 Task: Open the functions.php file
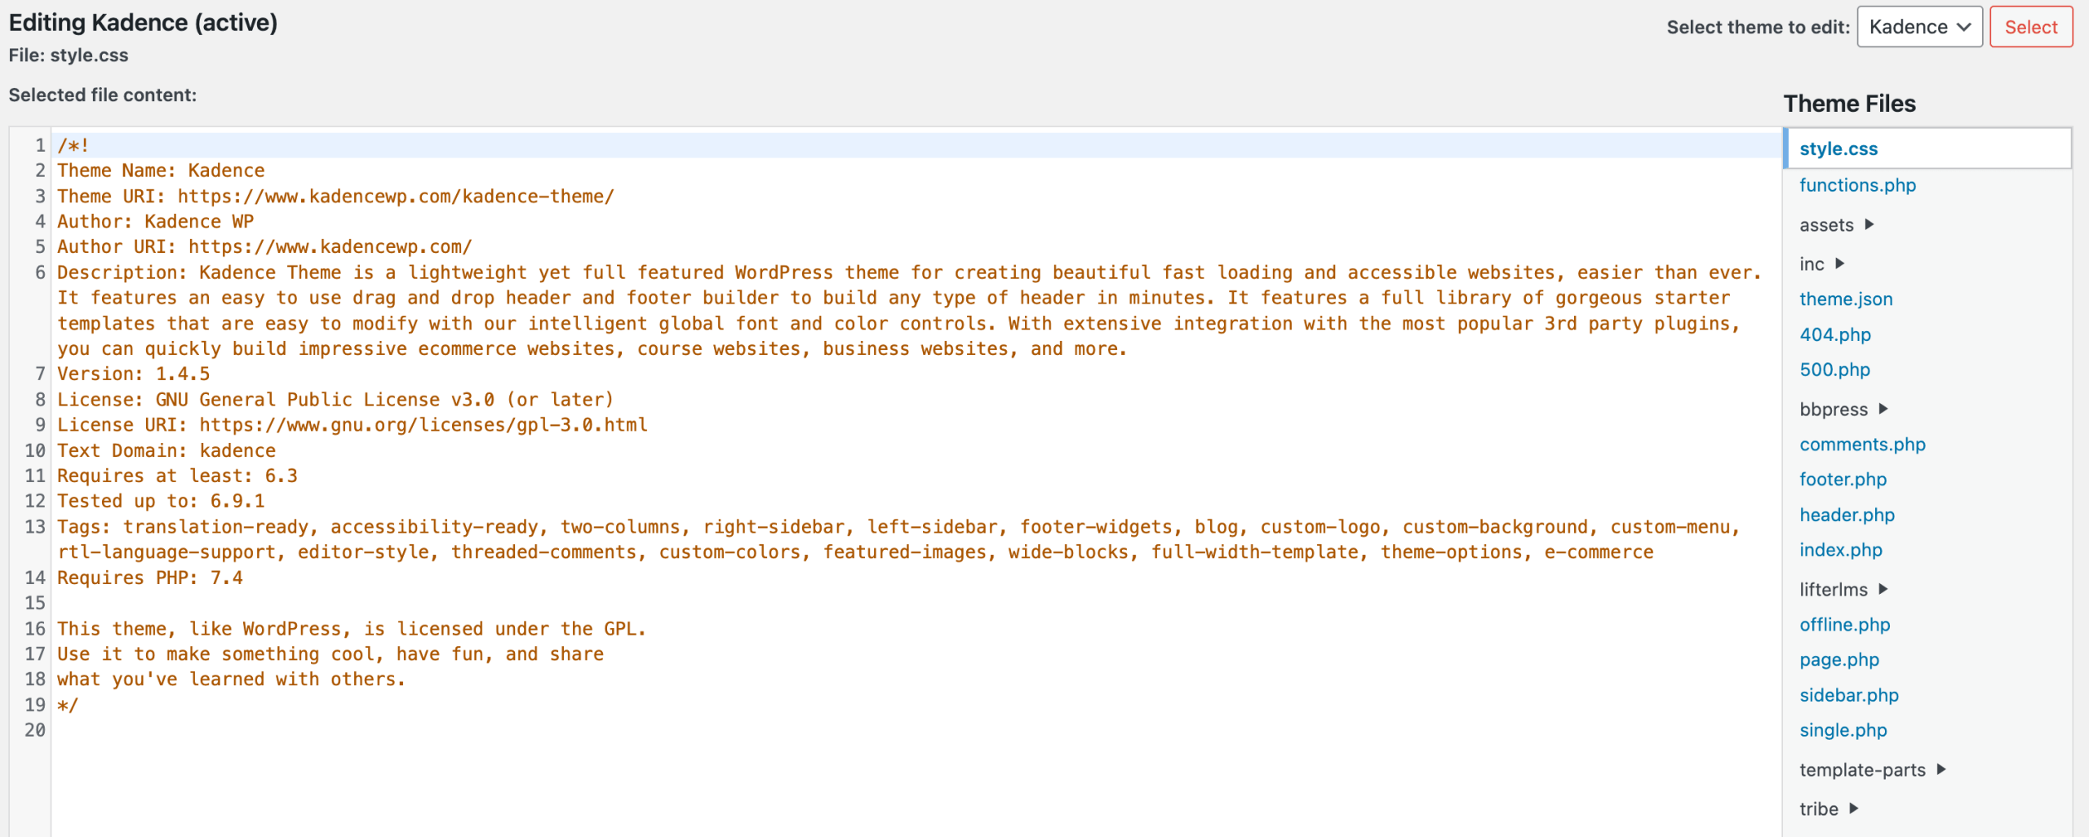click(x=1857, y=185)
